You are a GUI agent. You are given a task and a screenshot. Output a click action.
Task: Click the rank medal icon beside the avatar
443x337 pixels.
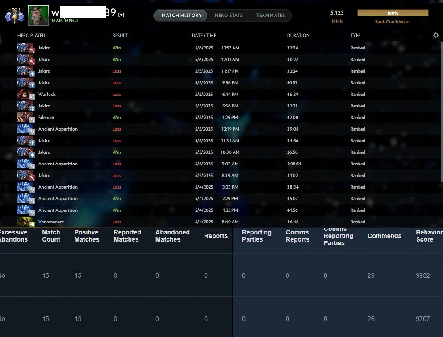point(14,16)
